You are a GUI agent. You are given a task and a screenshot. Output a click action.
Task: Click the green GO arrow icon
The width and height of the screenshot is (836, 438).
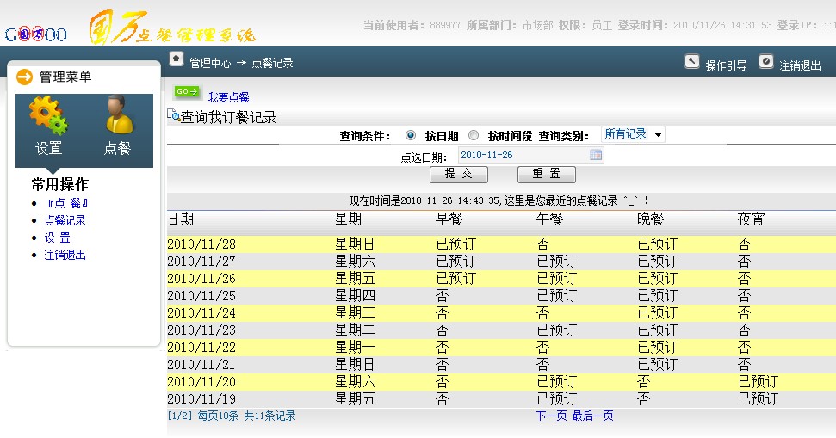(187, 92)
